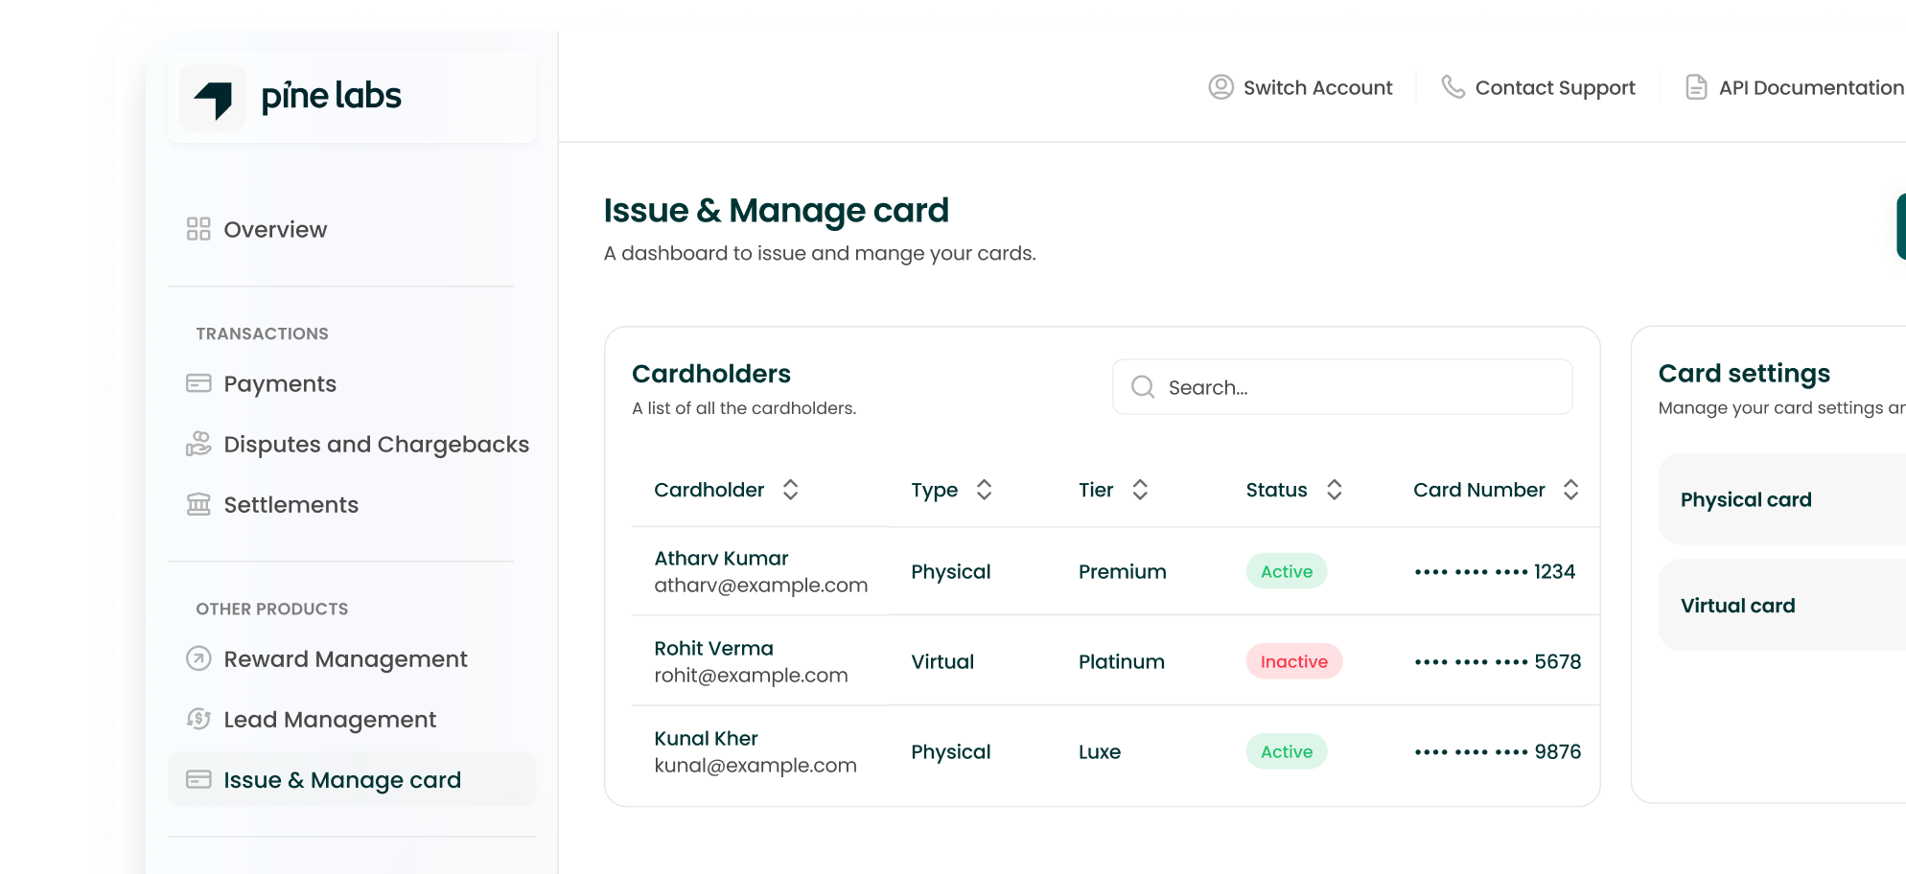Image resolution: width=1906 pixels, height=874 pixels.
Task: Click the Settlements bank building icon
Action: [198, 504]
